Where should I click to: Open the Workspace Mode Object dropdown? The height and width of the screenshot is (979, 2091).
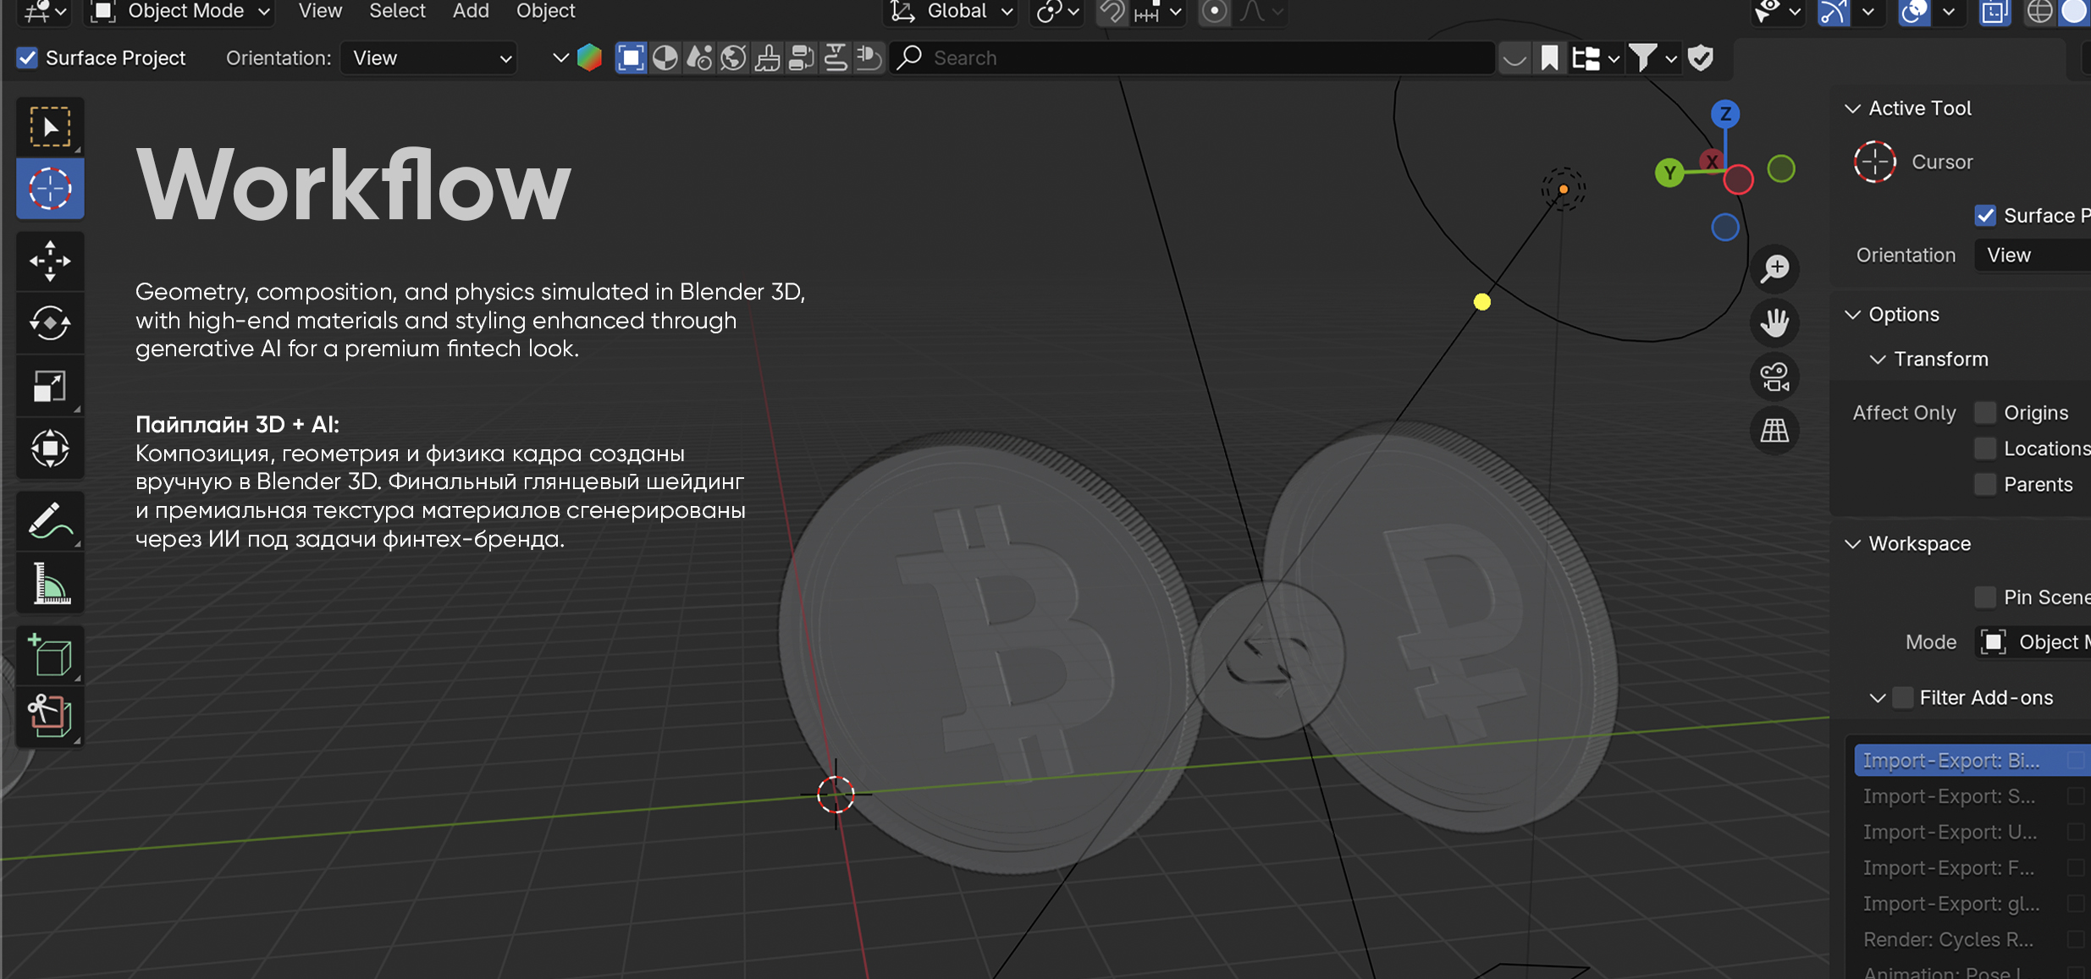click(x=2033, y=642)
